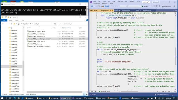Click the Open File folder icon in toolbar
The image size is (178, 100).
point(103,6)
